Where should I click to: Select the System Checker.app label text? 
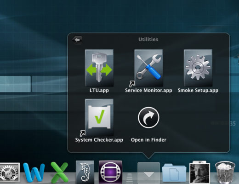coord(99,140)
